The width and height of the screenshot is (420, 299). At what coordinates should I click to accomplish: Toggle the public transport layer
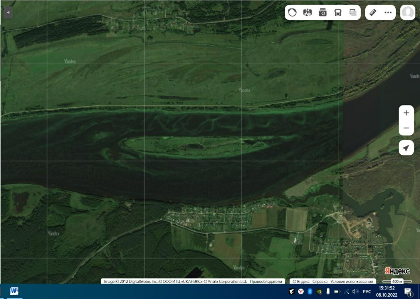337,12
